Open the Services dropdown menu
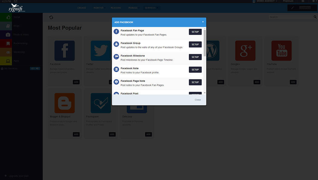This screenshot has height=180, width=318. 151,8
